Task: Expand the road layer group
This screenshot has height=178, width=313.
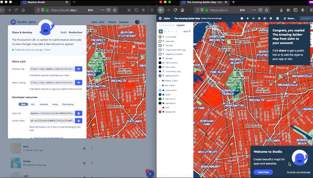Action: tap(160, 85)
